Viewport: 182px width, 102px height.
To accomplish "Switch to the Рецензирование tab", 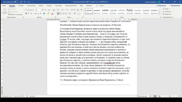I will 71,6.
